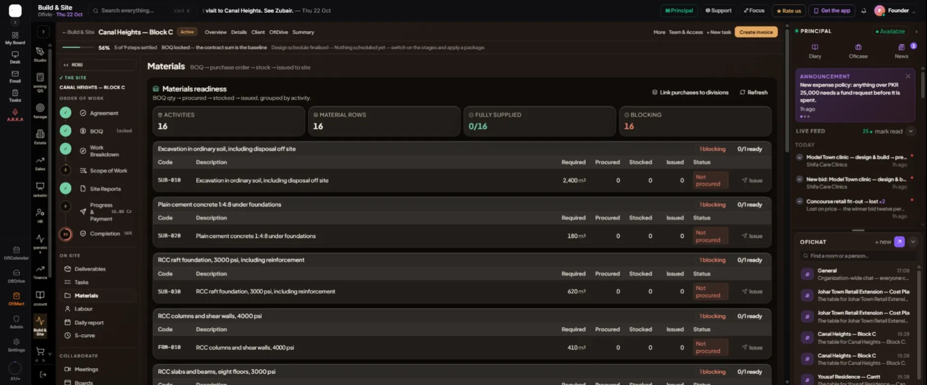Switch to the Summary tab
Screen dimensions: 927x385
click(303, 32)
